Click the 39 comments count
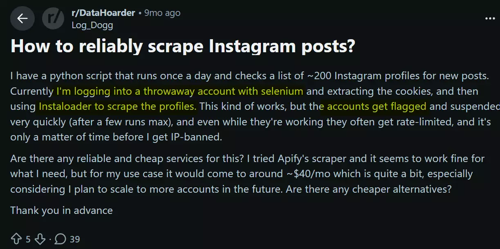Image resolution: width=500 pixels, height=249 pixels. pyautogui.click(x=75, y=239)
